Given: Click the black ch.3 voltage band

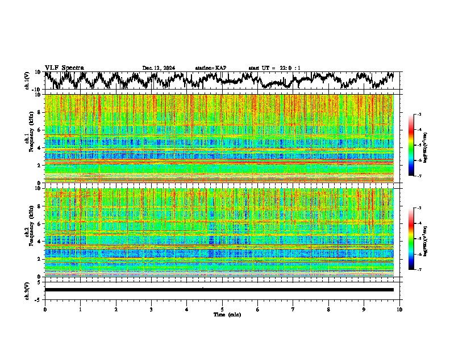Looking at the screenshot, I should click(219, 290).
